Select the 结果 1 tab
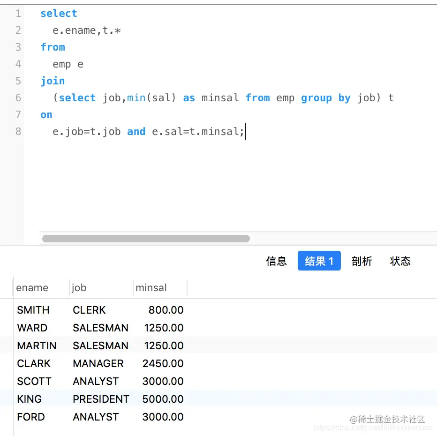Screen dimensions: 437x436 click(x=319, y=261)
